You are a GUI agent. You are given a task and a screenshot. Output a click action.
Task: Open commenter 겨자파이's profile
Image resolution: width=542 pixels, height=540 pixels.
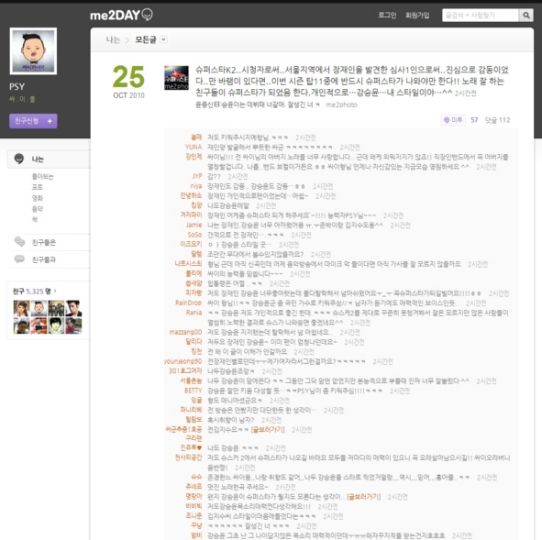pos(191,215)
